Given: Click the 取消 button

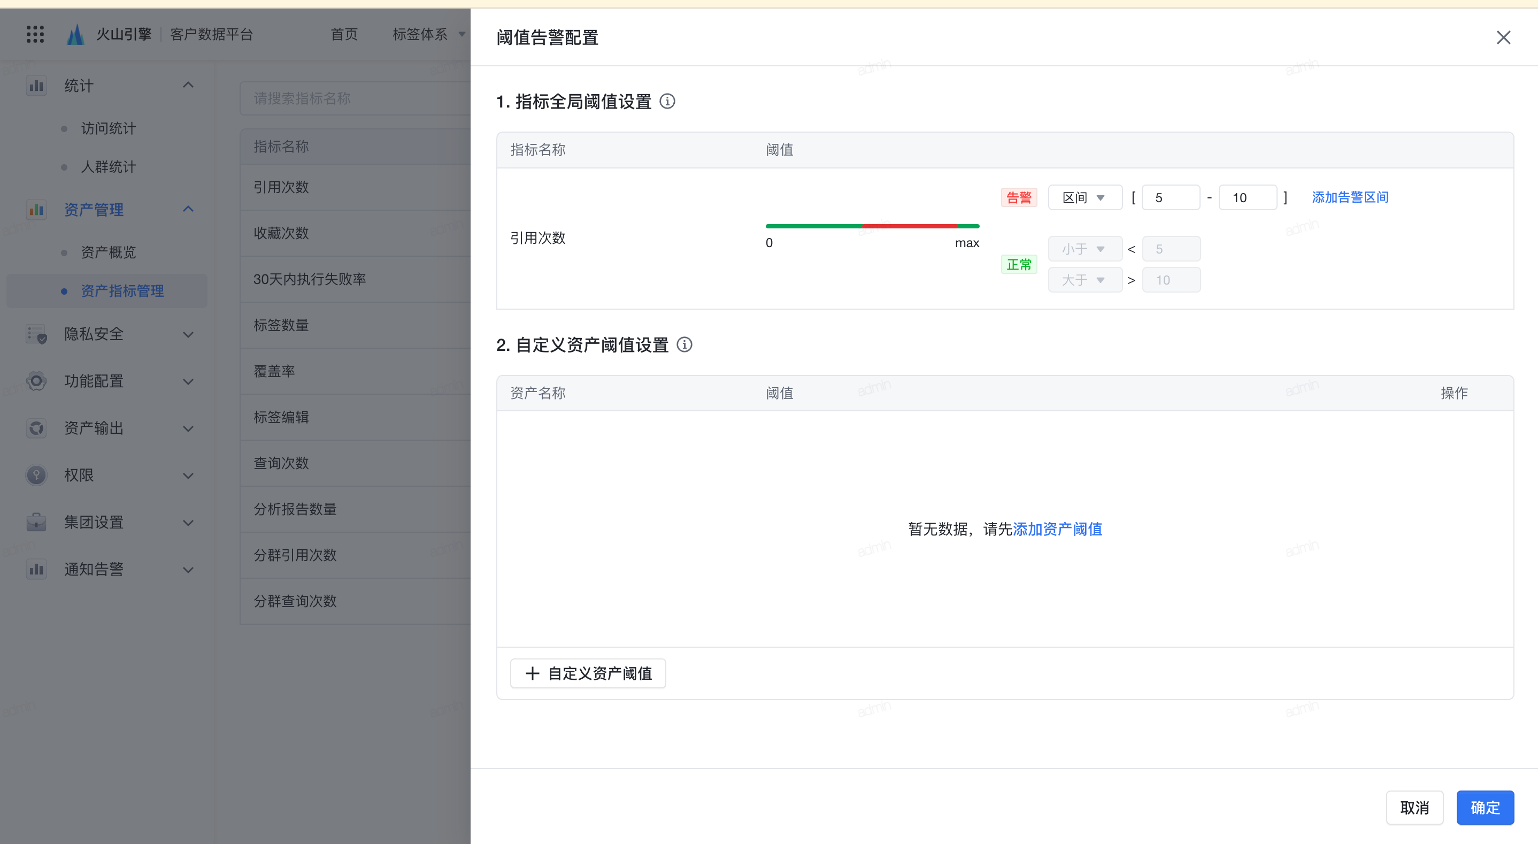Looking at the screenshot, I should [x=1414, y=808].
